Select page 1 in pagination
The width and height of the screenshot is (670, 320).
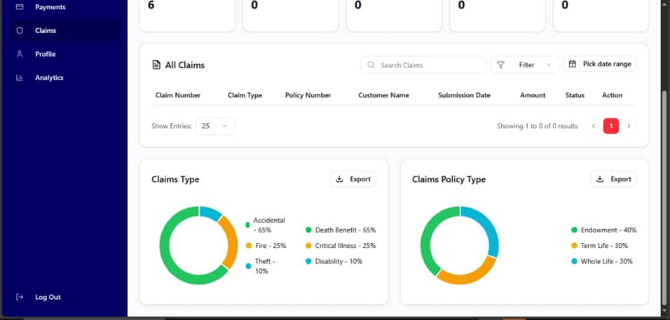pos(611,126)
